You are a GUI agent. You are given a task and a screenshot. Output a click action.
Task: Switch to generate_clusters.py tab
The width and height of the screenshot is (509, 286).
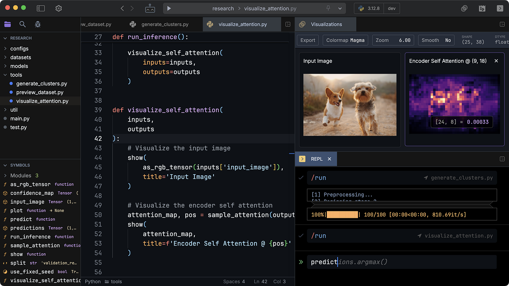[x=160, y=24]
